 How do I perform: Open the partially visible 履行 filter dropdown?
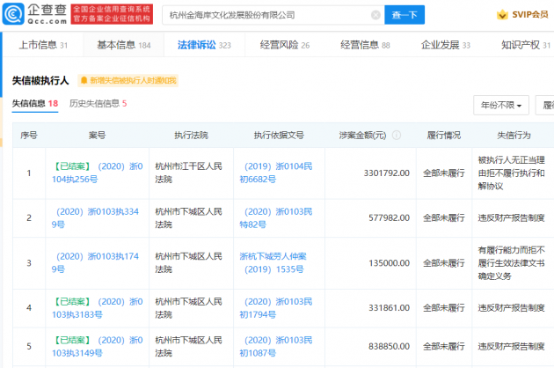point(545,105)
